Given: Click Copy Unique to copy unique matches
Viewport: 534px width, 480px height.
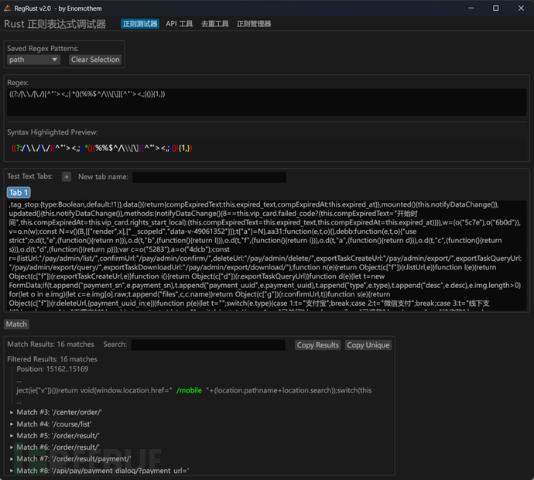Looking at the screenshot, I should [x=368, y=345].
